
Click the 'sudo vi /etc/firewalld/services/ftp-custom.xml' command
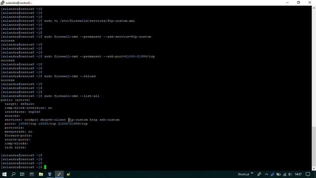[89, 21]
